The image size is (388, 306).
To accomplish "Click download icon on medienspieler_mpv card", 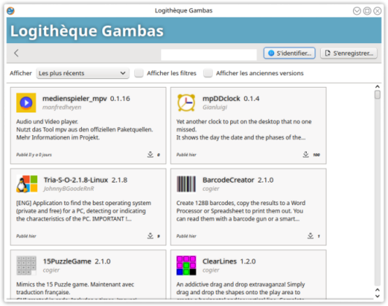I will pyautogui.click(x=151, y=154).
